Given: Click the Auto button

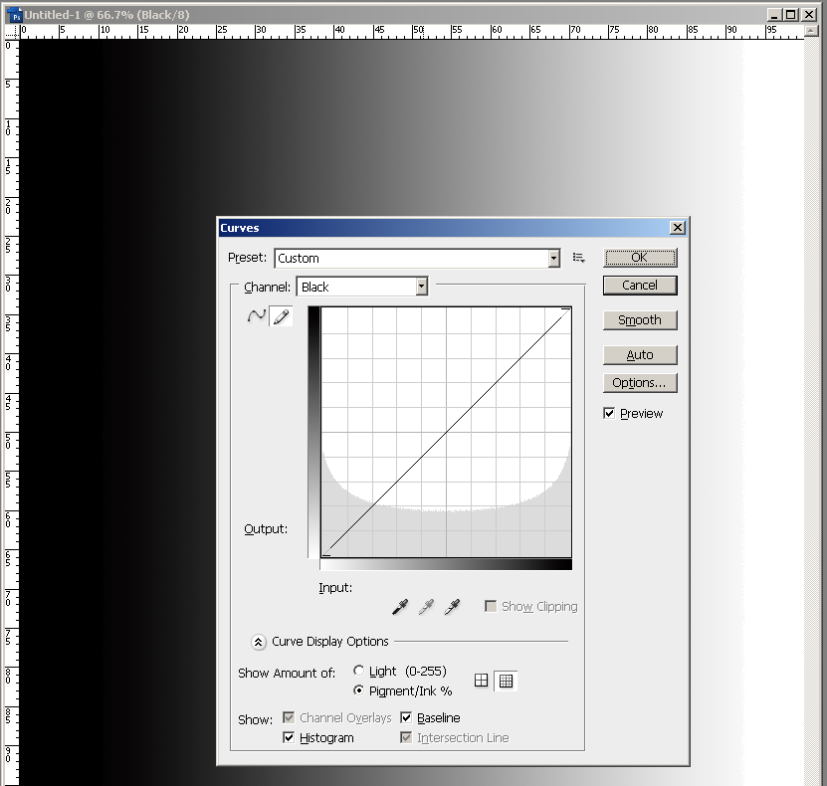Looking at the screenshot, I should pyautogui.click(x=640, y=355).
